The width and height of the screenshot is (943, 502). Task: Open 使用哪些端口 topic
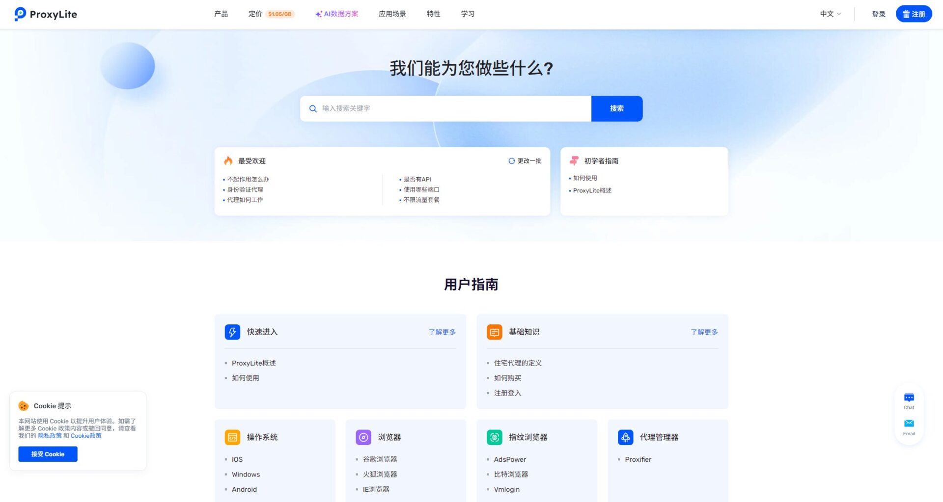pyautogui.click(x=421, y=190)
